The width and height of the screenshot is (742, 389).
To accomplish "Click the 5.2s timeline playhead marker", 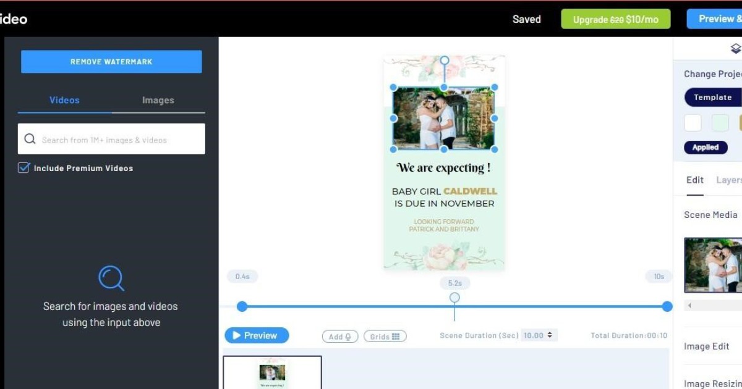I will [x=454, y=298].
